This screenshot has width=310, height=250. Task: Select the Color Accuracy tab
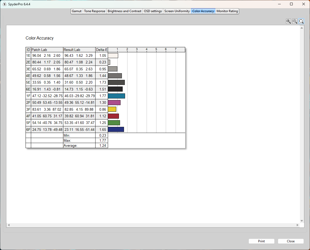[x=203, y=11]
